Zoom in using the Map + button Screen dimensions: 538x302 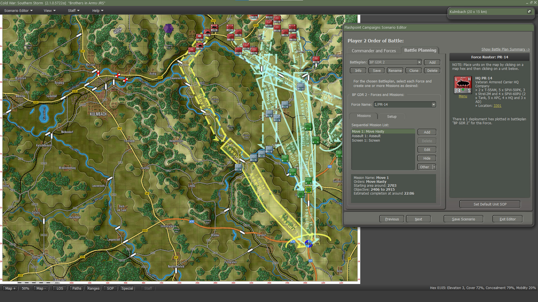[10, 288]
